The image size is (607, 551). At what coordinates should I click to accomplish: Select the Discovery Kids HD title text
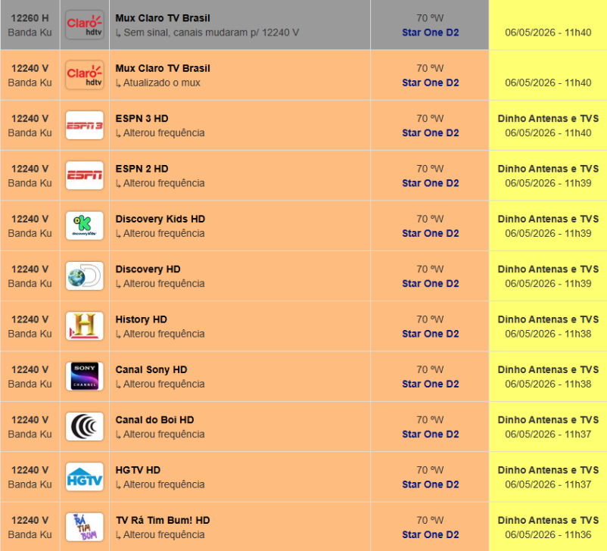pyautogui.click(x=160, y=219)
